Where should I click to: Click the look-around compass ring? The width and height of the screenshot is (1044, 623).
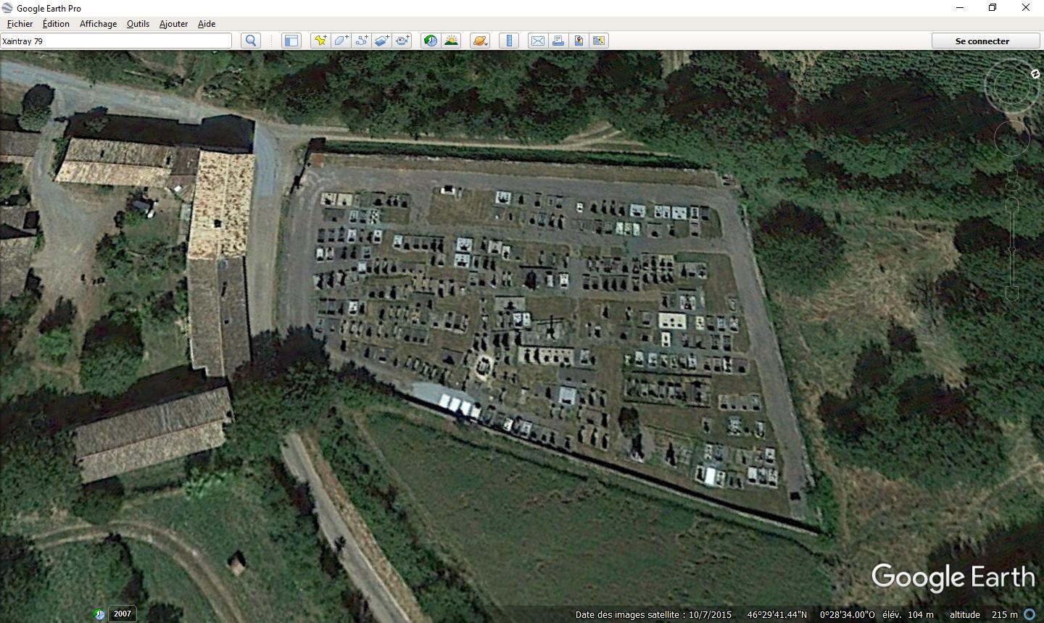click(1012, 86)
